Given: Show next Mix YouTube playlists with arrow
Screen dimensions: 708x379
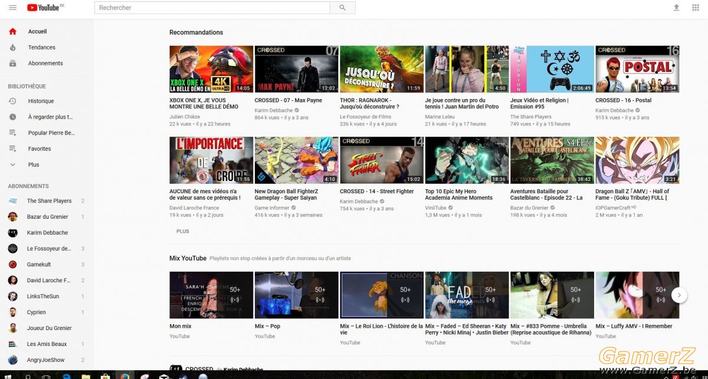Looking at the screenshot, I should click(679, 295).
